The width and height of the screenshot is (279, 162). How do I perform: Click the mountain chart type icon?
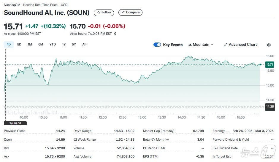[x=190, y=45]
